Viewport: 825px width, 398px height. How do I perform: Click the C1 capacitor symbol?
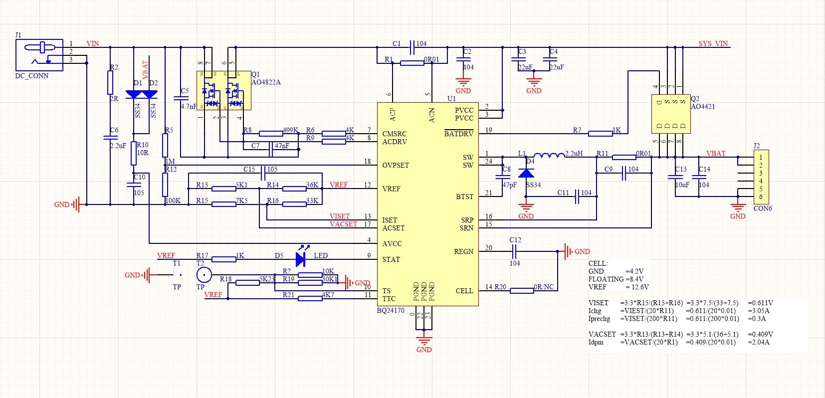[412, 47]
